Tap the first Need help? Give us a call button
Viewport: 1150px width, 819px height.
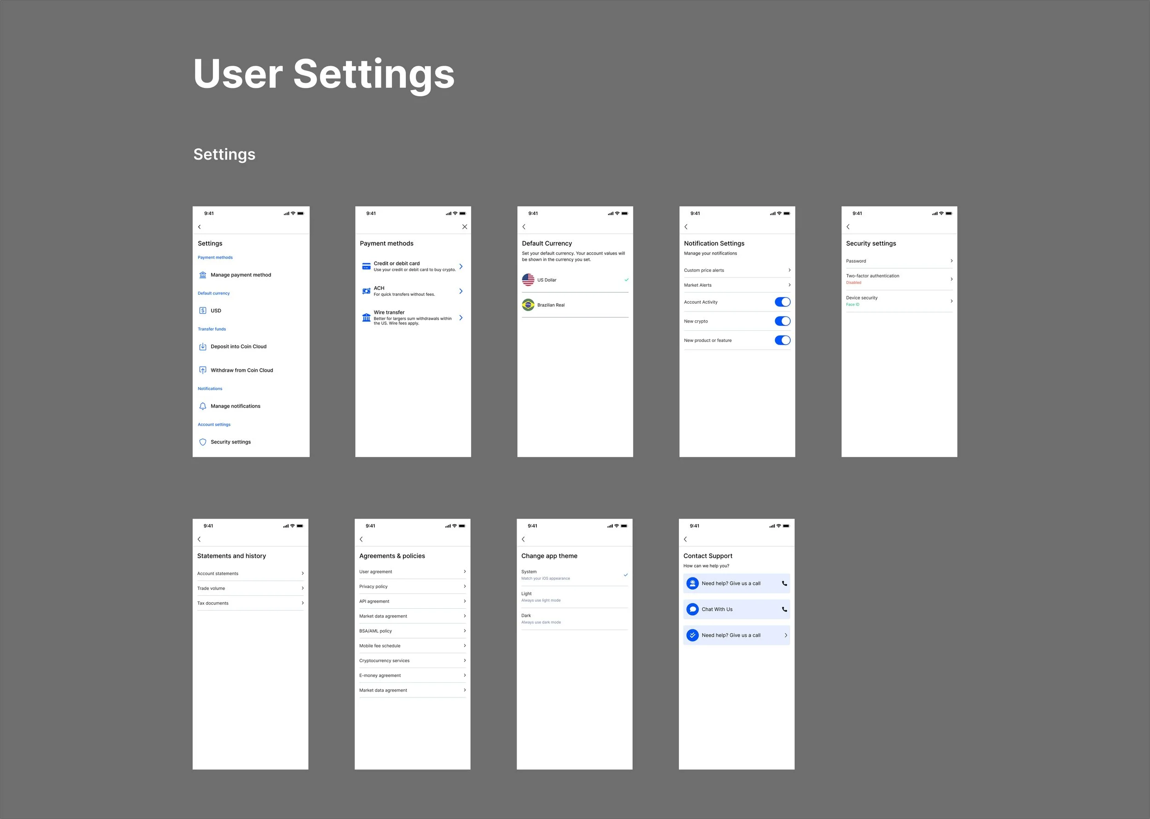(x=736, y=583)
